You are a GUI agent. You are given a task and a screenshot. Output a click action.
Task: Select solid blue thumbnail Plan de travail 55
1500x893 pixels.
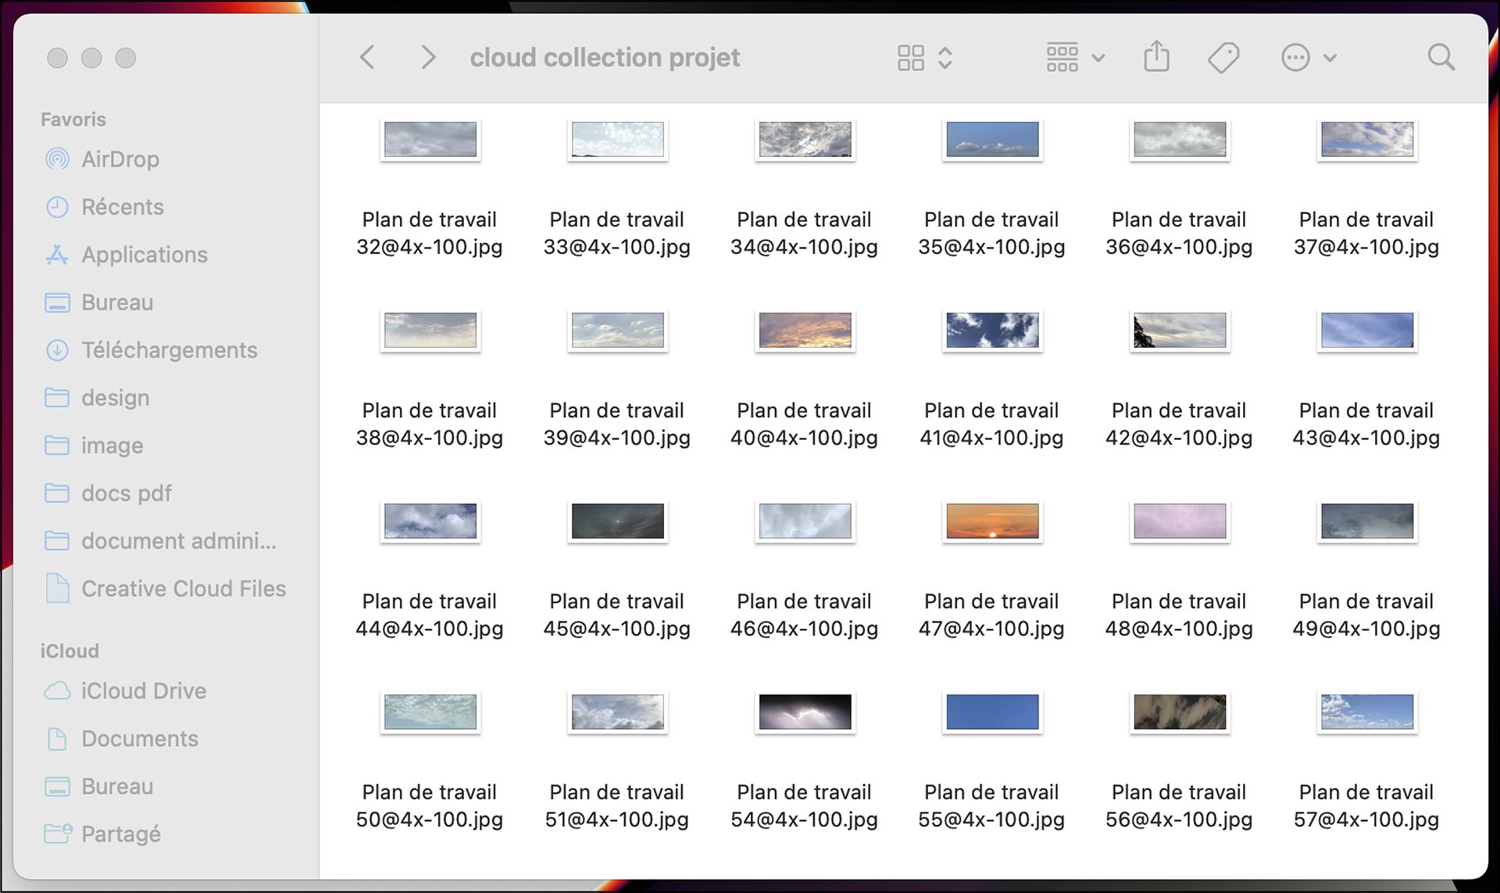(992, 711)
